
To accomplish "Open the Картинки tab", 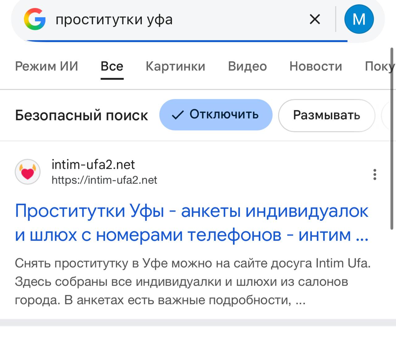I will point(175,66).
